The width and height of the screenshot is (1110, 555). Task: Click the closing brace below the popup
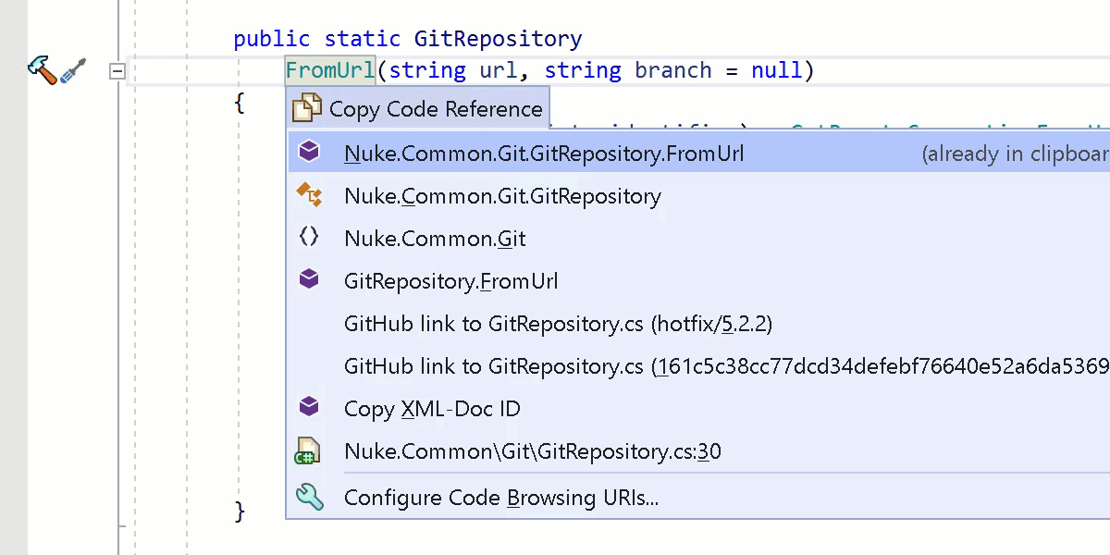pyautogui.click(x=240, y=510)
